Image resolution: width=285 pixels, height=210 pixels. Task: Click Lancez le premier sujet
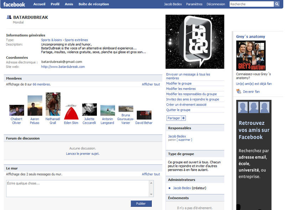point(83,154)
